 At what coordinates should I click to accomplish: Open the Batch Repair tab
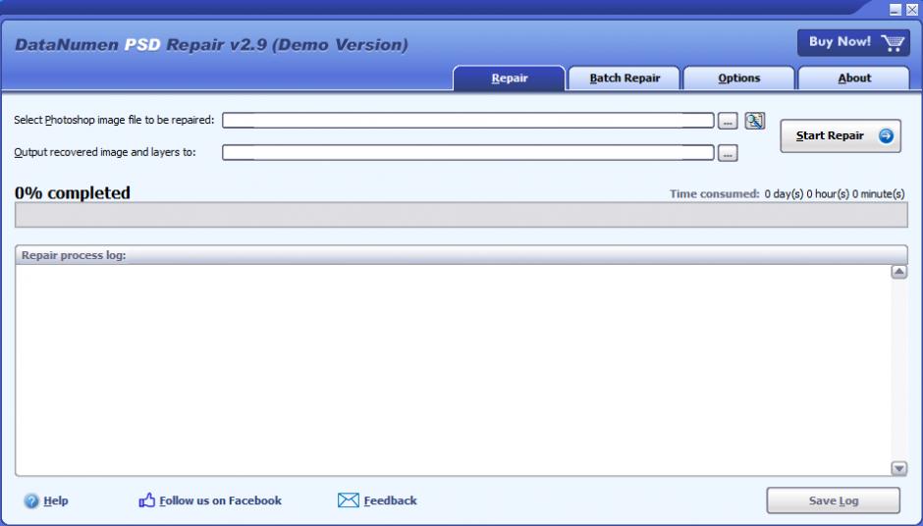click(x=624, y=79)
